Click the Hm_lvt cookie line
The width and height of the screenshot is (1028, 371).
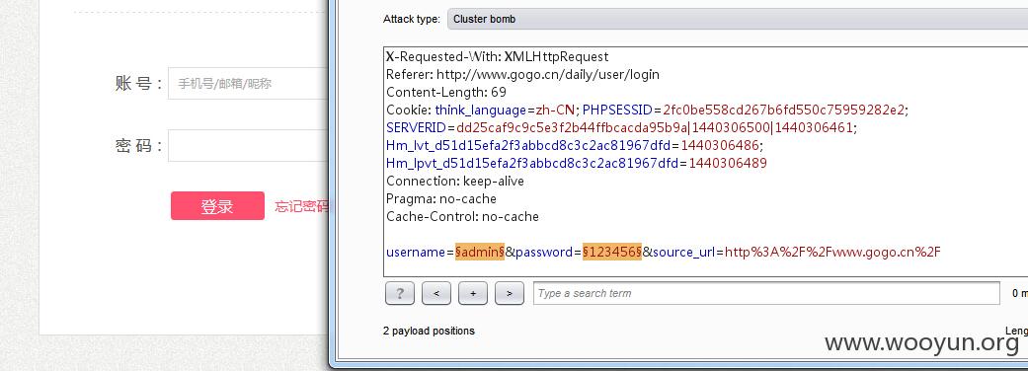click(575, 145)
